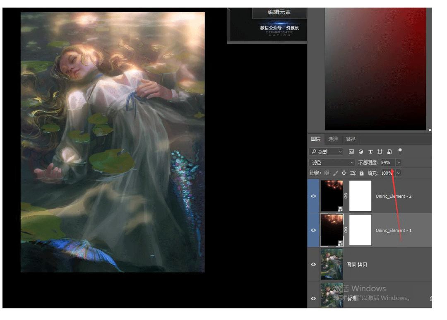447x320 pixels.
Task: Select Oniric_Element - 1 layer thumbnail
Action: (332, 230)
